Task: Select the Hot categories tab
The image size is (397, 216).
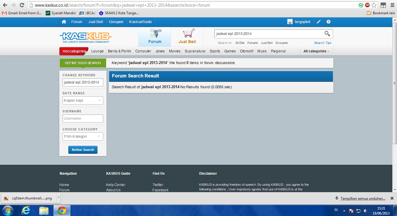Action: pos(74,51)
